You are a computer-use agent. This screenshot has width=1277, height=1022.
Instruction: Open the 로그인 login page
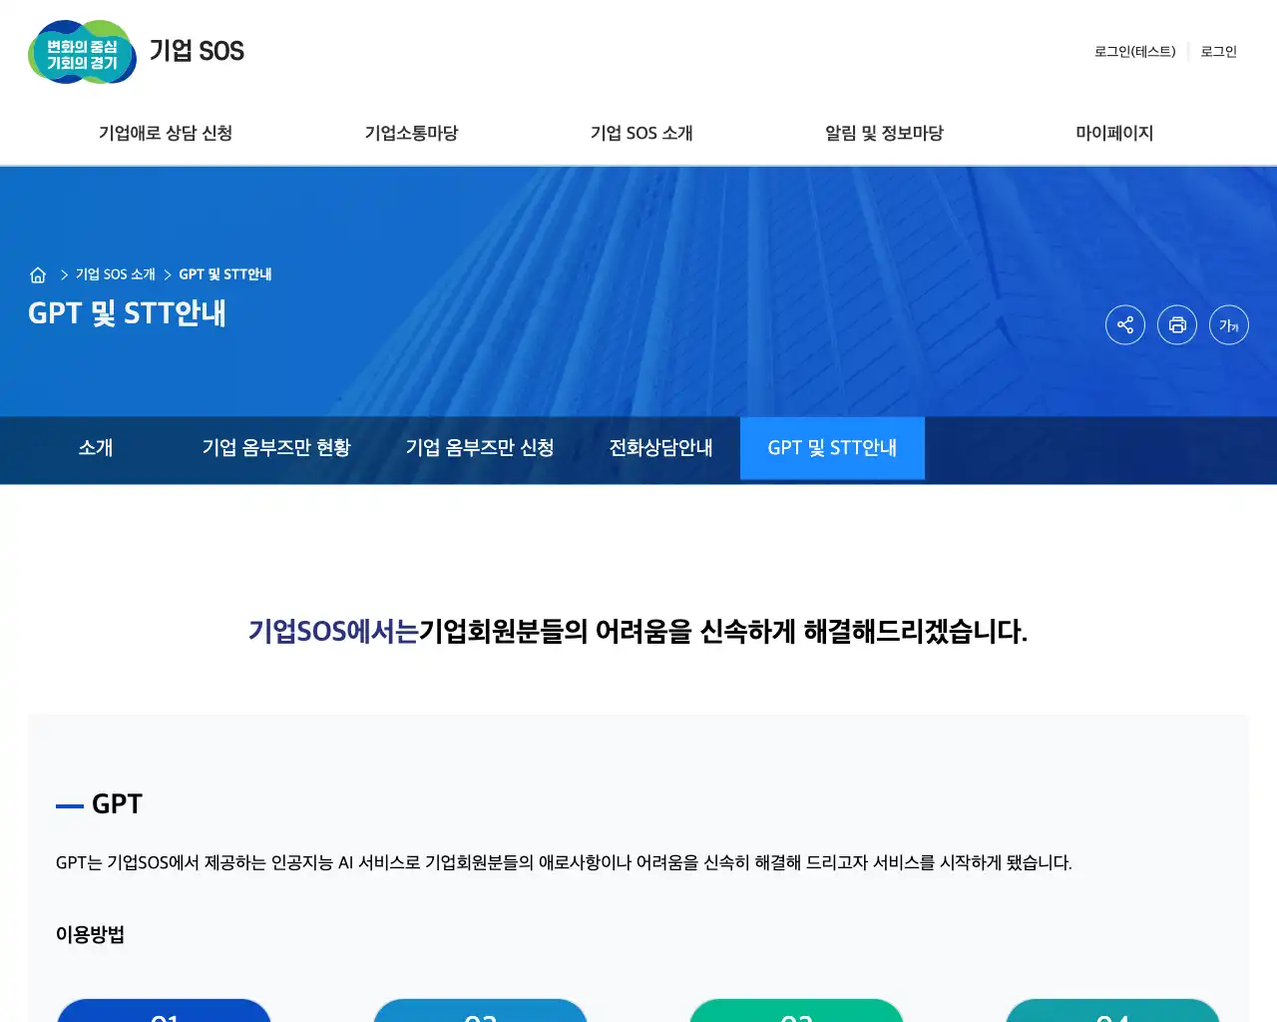point(1218,52)
